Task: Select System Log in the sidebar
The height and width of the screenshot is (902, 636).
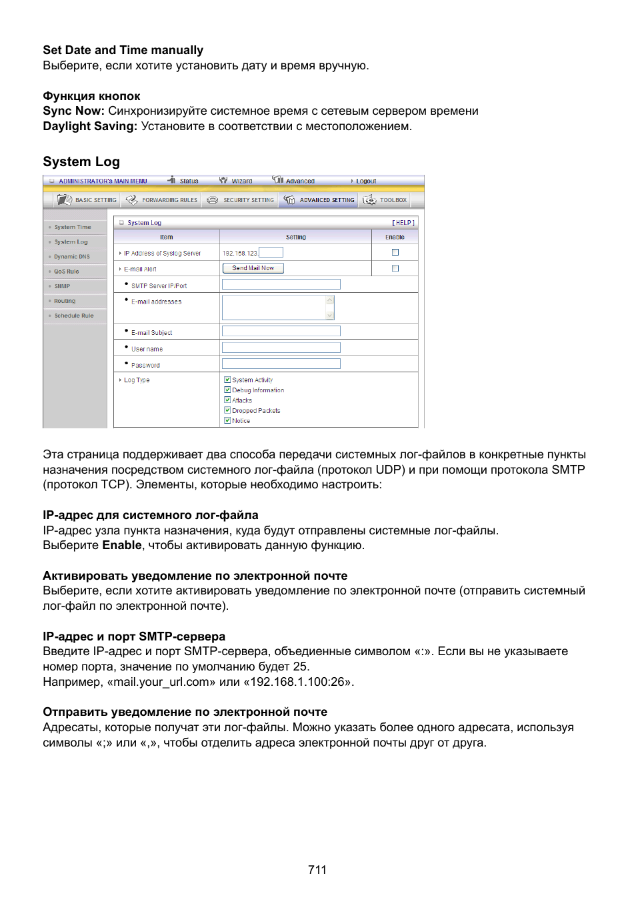Action: (x=71, y=242)
